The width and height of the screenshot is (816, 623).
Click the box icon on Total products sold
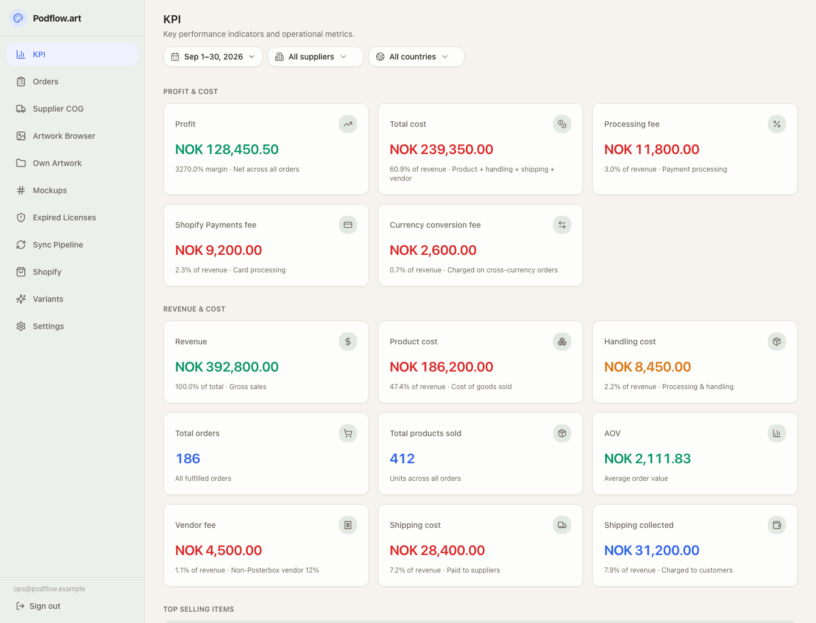click(x=562, y=433)
